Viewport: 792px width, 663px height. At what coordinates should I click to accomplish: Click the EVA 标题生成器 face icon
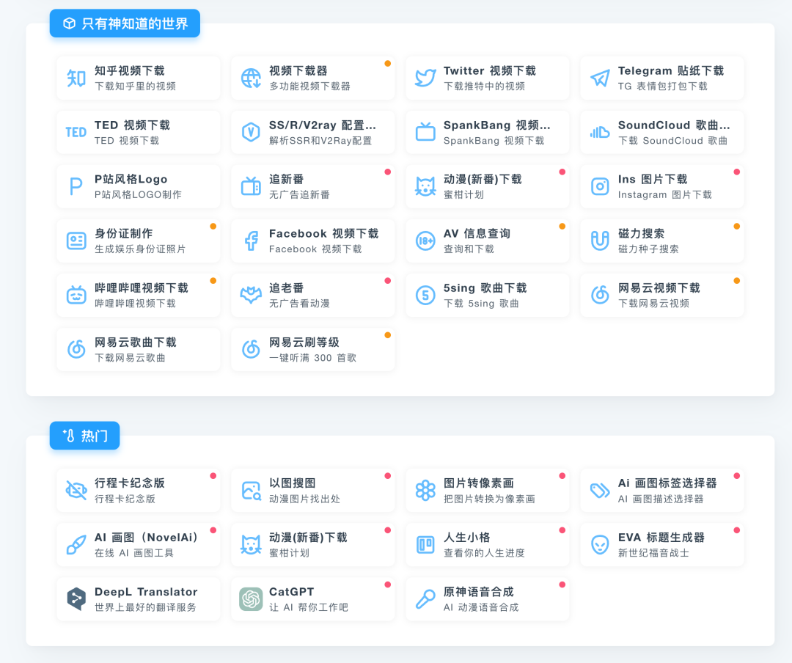(600, 544)
